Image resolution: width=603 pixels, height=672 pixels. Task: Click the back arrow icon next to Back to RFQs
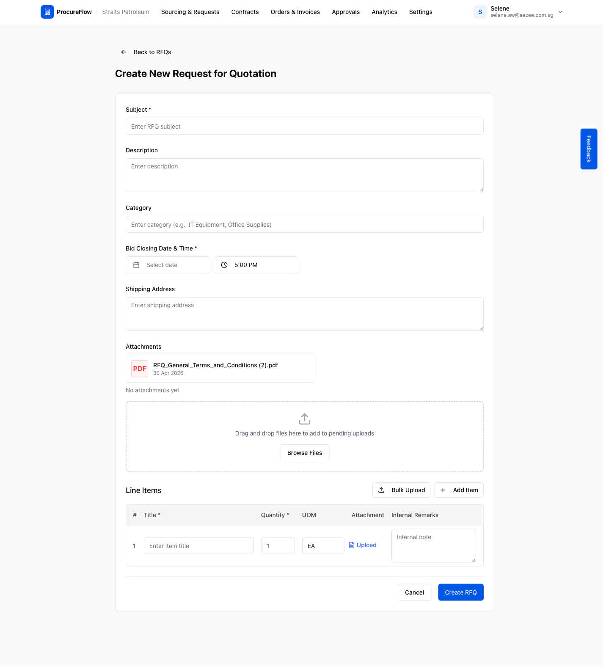[124, 52]
